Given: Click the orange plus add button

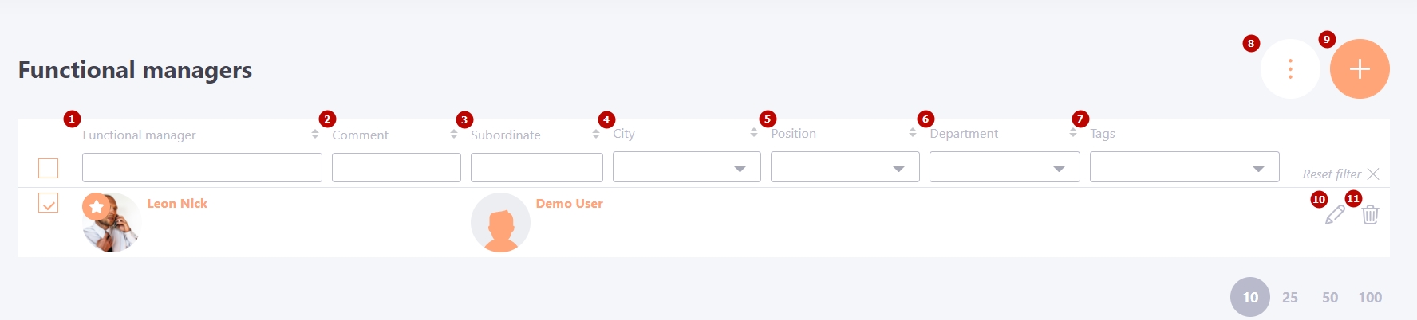Looking at the screenshot, I should (1360, 69).
